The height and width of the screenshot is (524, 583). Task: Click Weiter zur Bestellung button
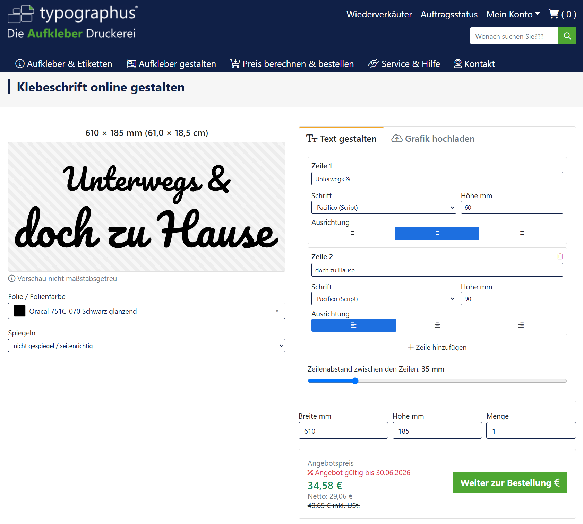tap(510, 482)
